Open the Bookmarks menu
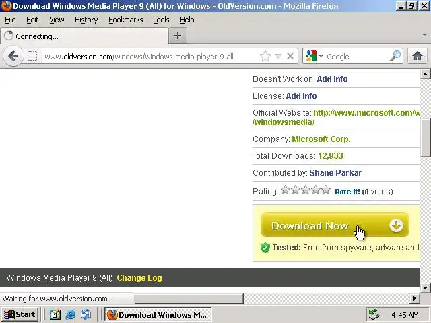Image resolution: width=431 pixels, height=323 pixels. (126, 20)
